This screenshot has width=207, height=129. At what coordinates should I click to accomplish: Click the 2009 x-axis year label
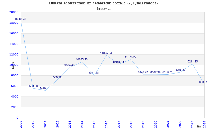tap(21, 124)
